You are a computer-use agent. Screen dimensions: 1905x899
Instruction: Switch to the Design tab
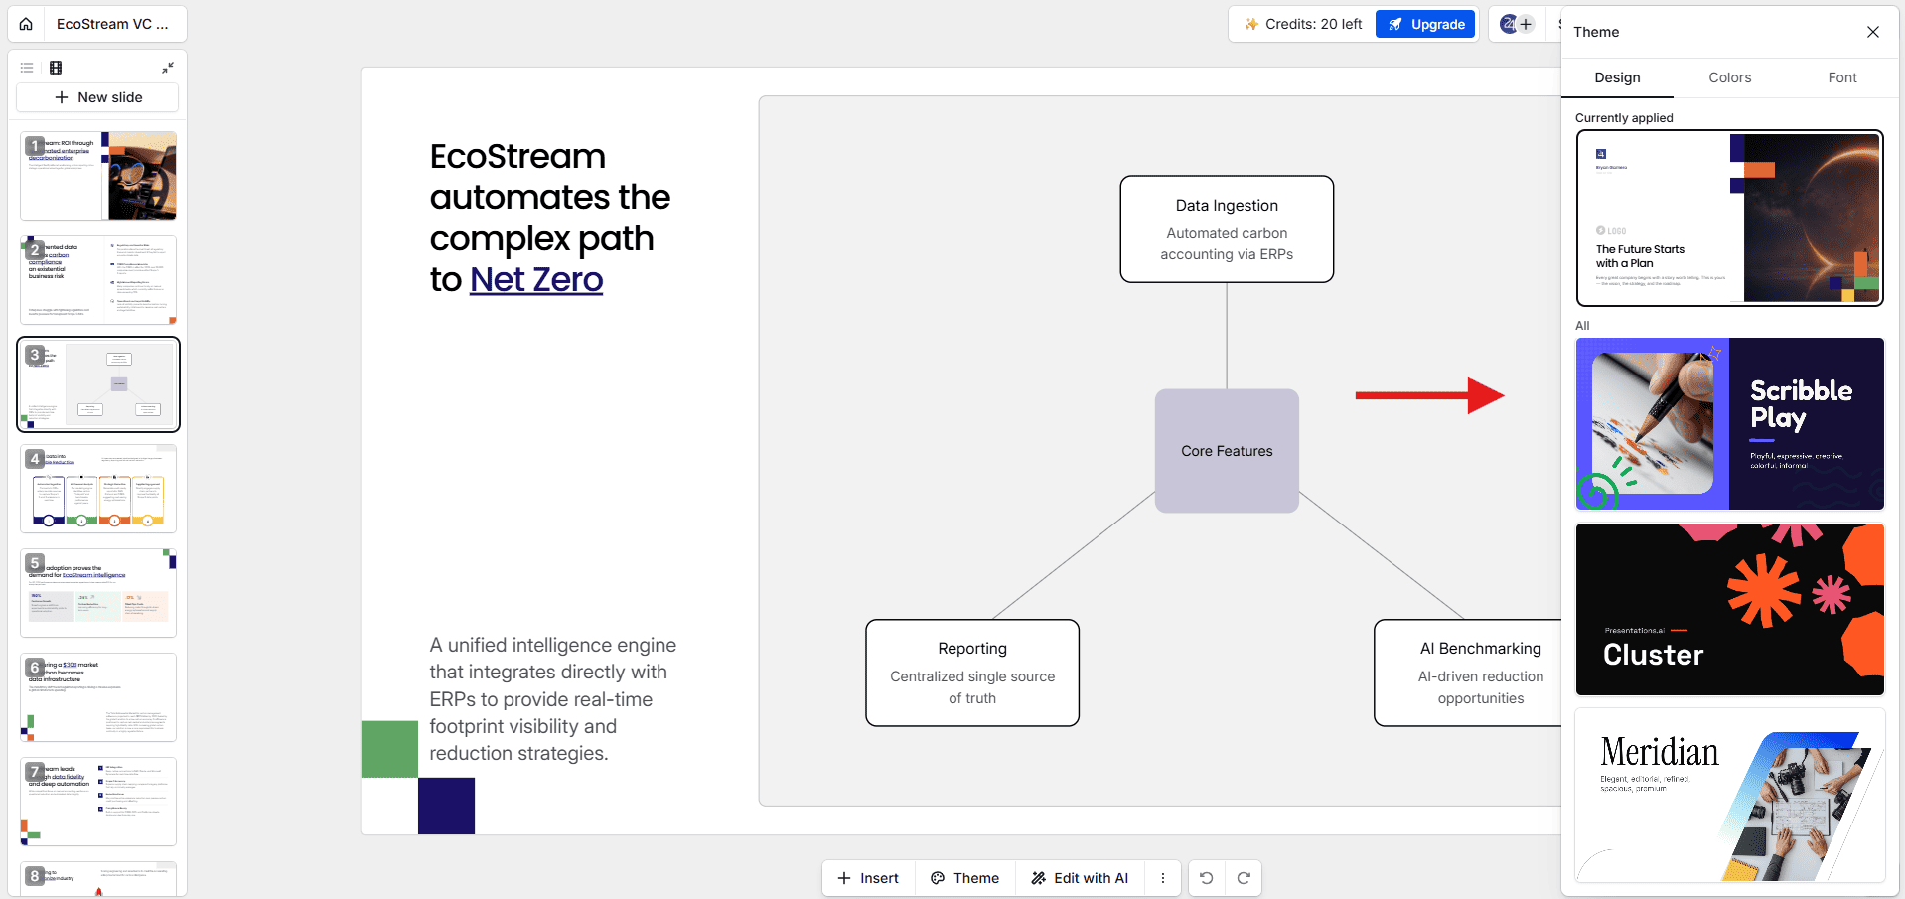point(1617,77)
